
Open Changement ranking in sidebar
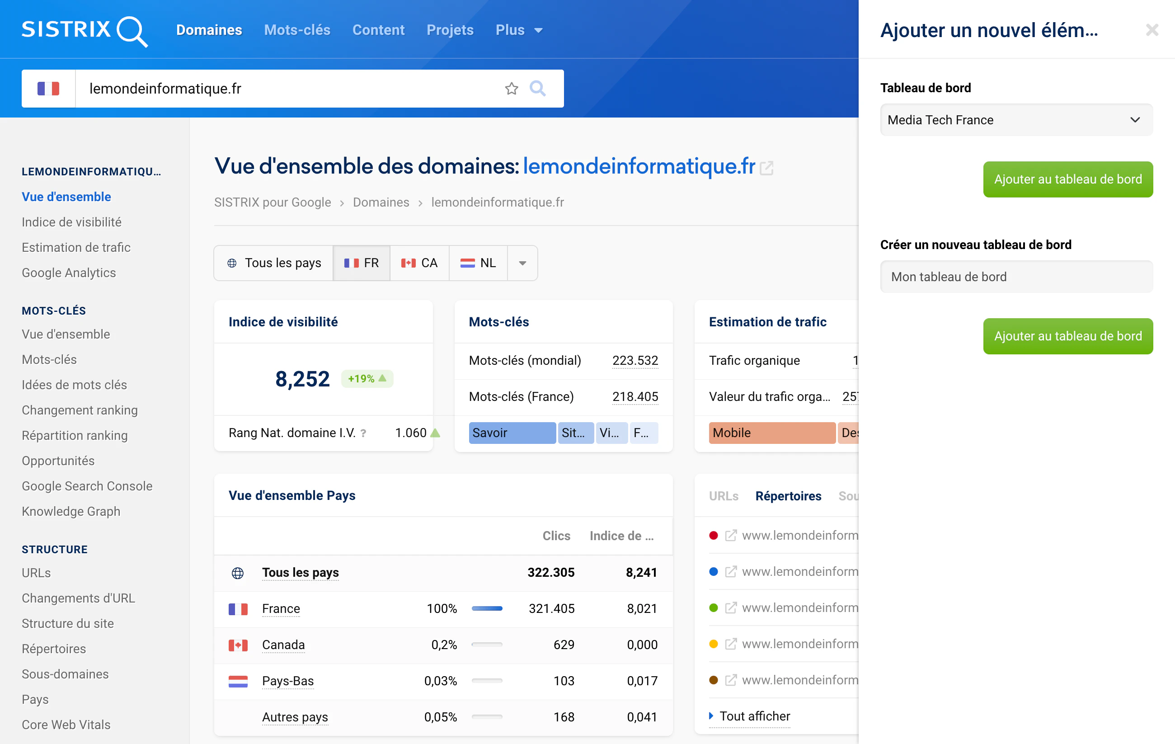(80, 410)
